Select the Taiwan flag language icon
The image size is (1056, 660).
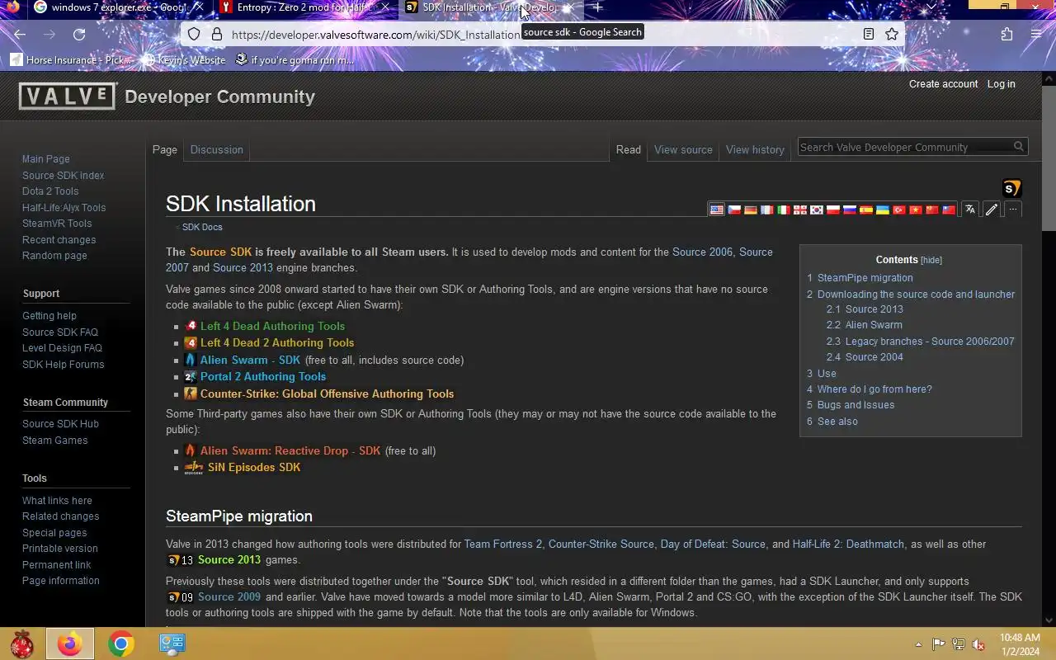(948, 210)
